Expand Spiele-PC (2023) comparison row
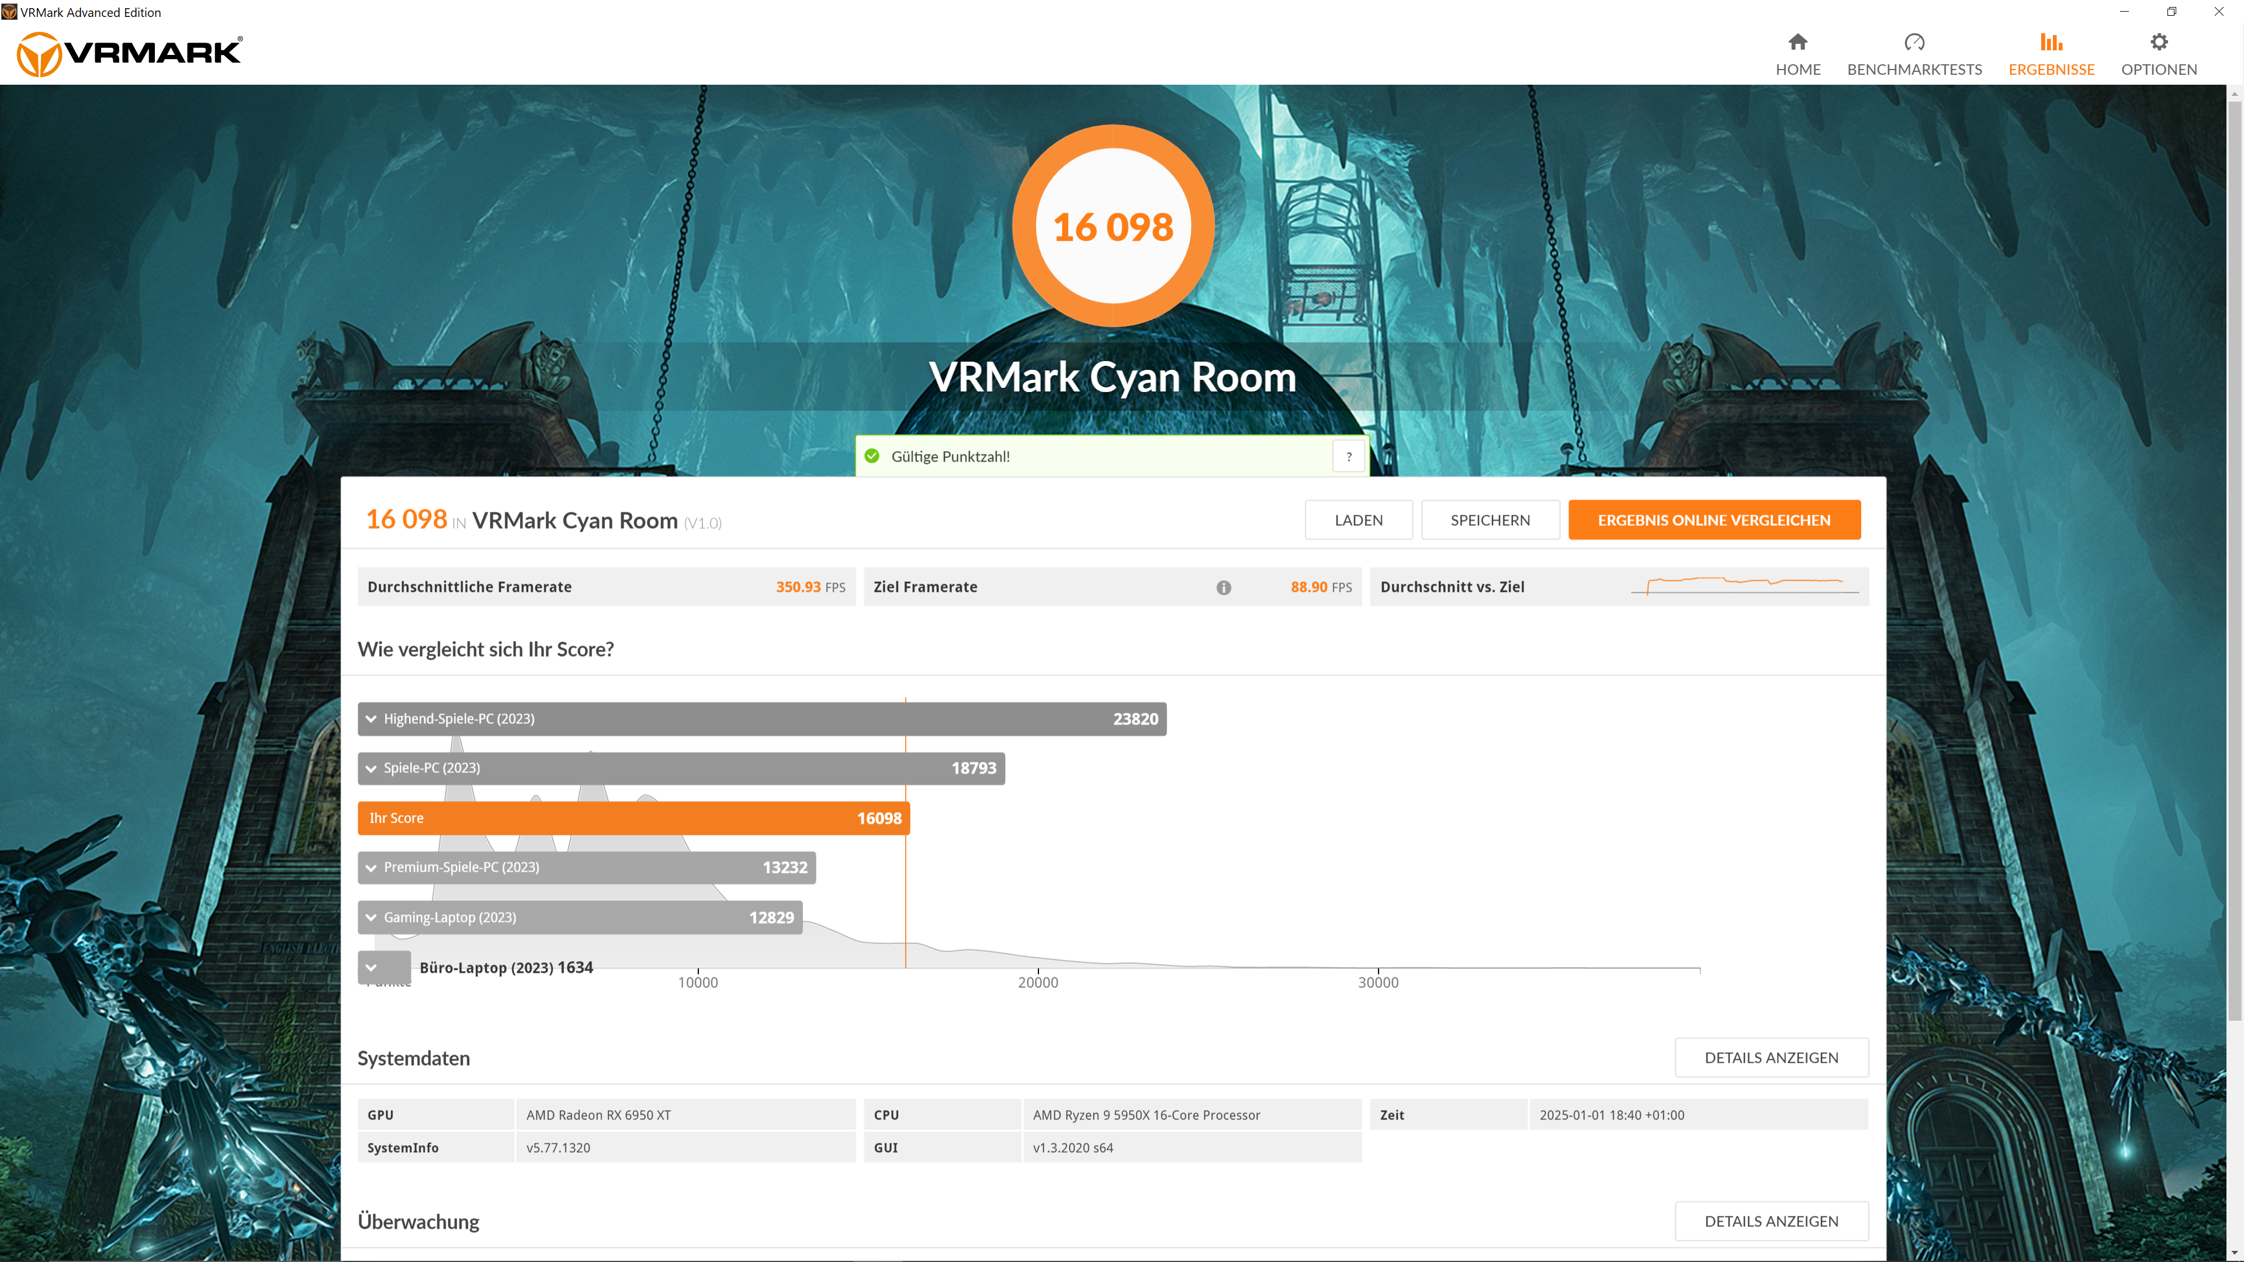 pyautogui.click(x=372, y=768)
